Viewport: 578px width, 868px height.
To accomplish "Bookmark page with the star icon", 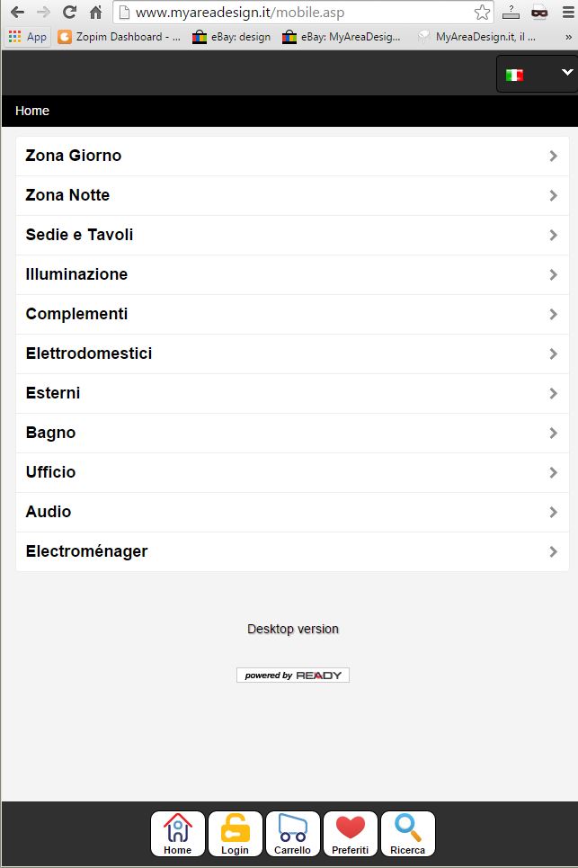I will [482, 13].
